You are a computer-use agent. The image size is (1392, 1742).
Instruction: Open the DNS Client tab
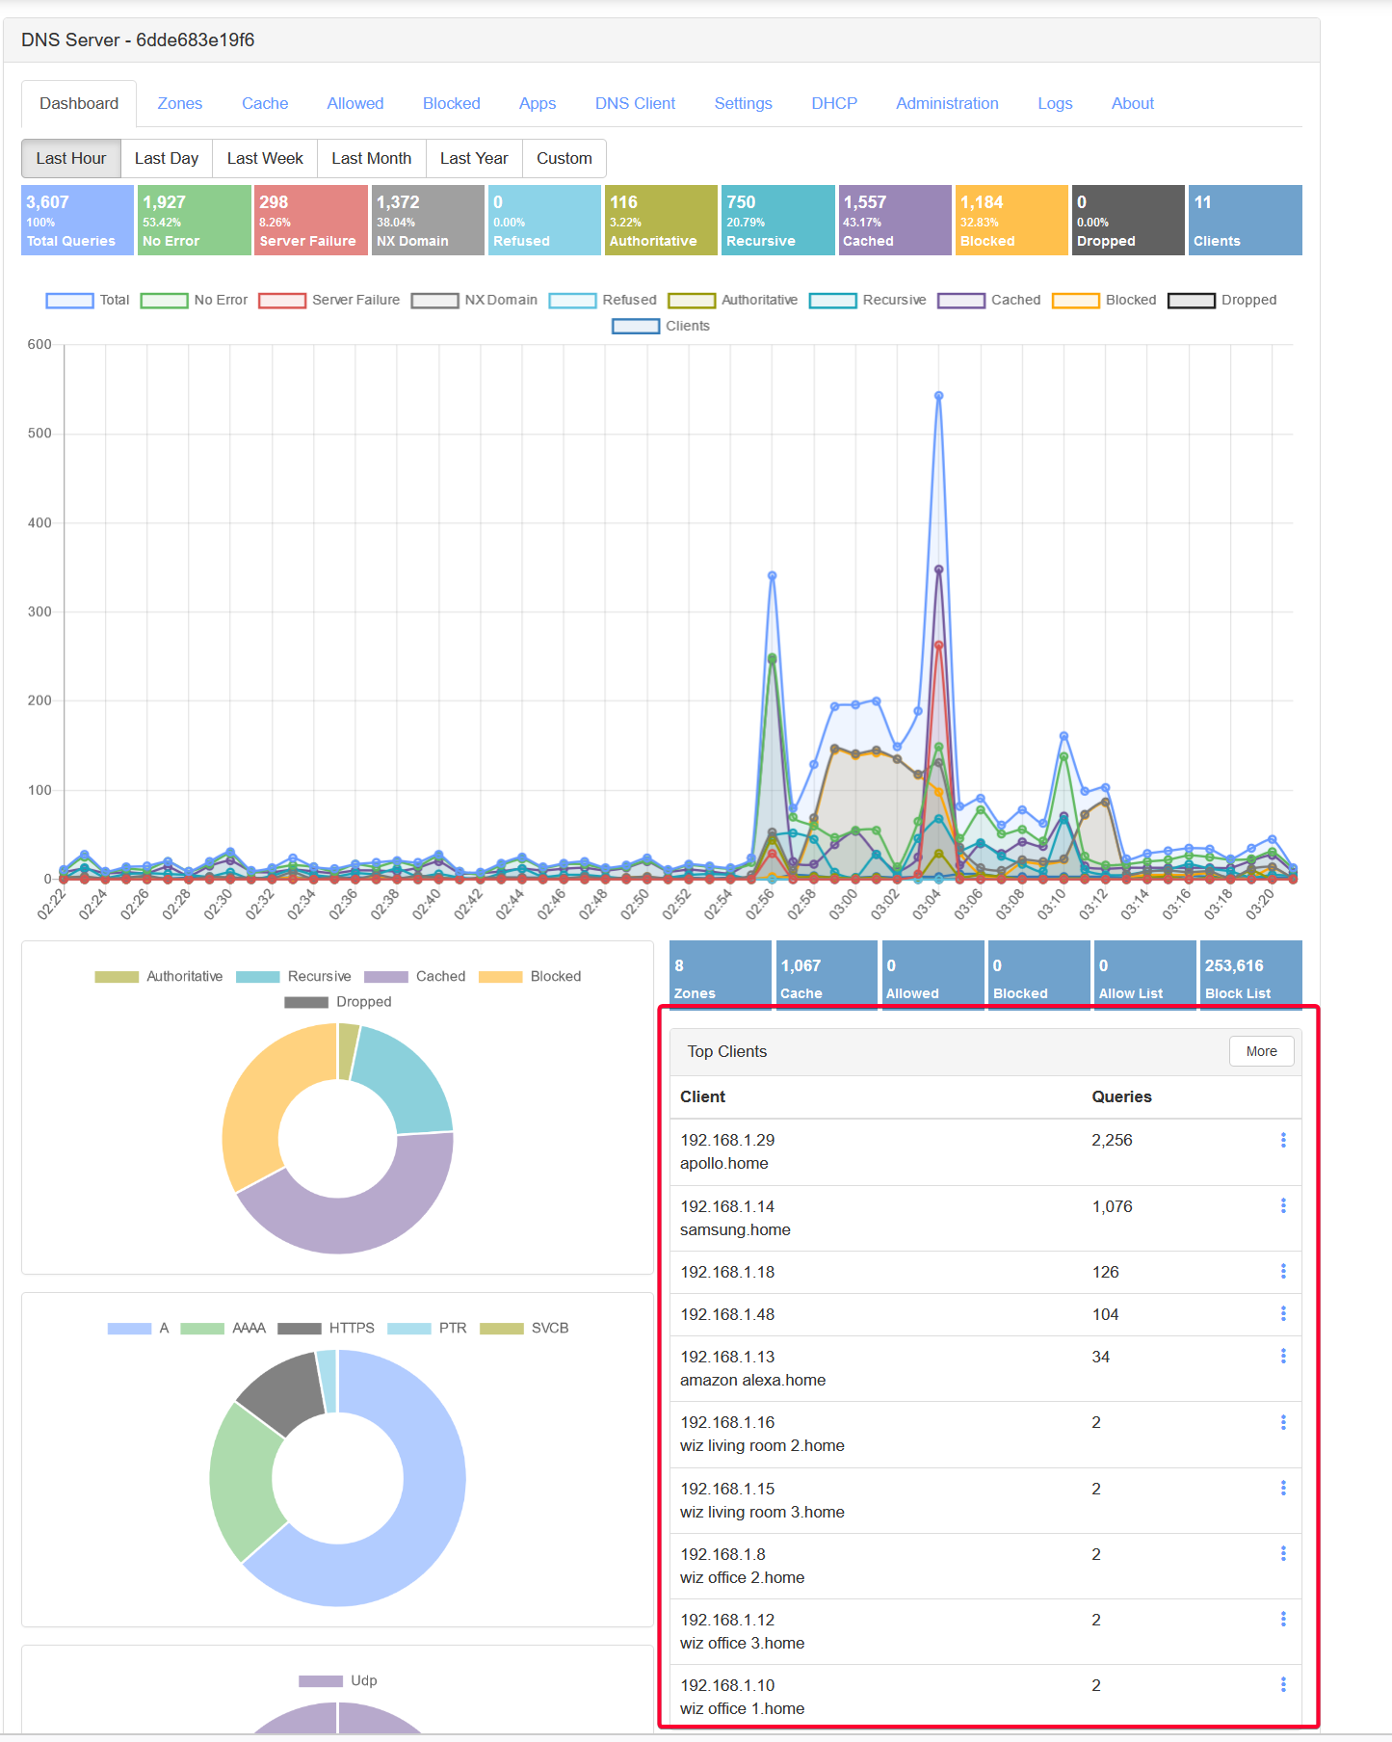tap(635, 103)
